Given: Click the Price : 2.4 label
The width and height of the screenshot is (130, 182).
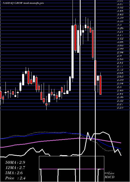Looking at the screenshot, I should [x=15, y=178].
